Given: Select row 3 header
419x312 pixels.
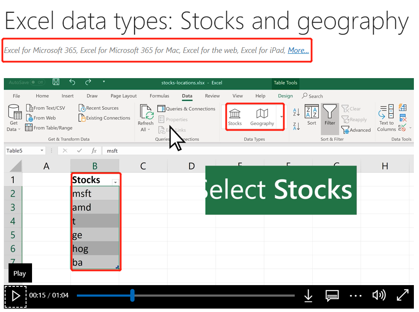Looking at the screenshot, I should [x=13, y=207].
